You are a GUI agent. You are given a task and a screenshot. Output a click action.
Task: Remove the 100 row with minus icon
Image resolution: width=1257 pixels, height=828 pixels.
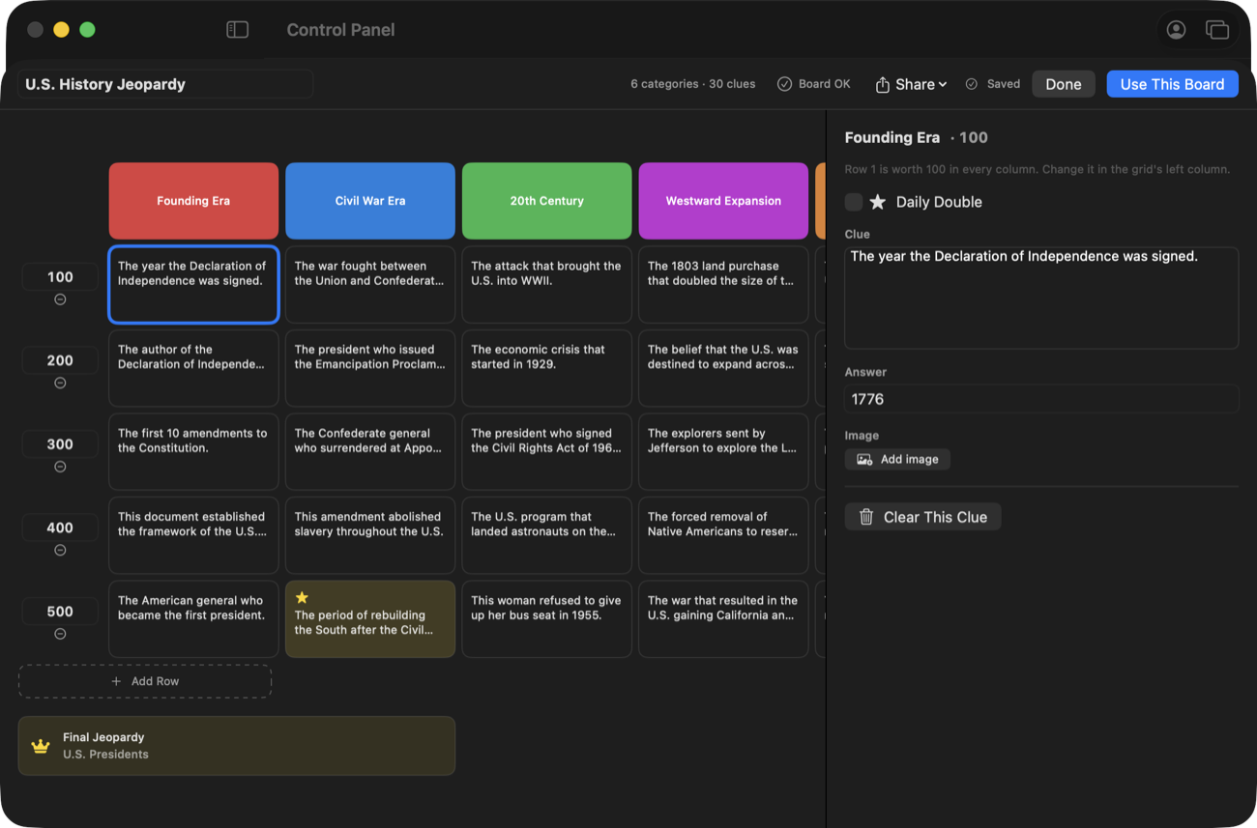[60, 300]
